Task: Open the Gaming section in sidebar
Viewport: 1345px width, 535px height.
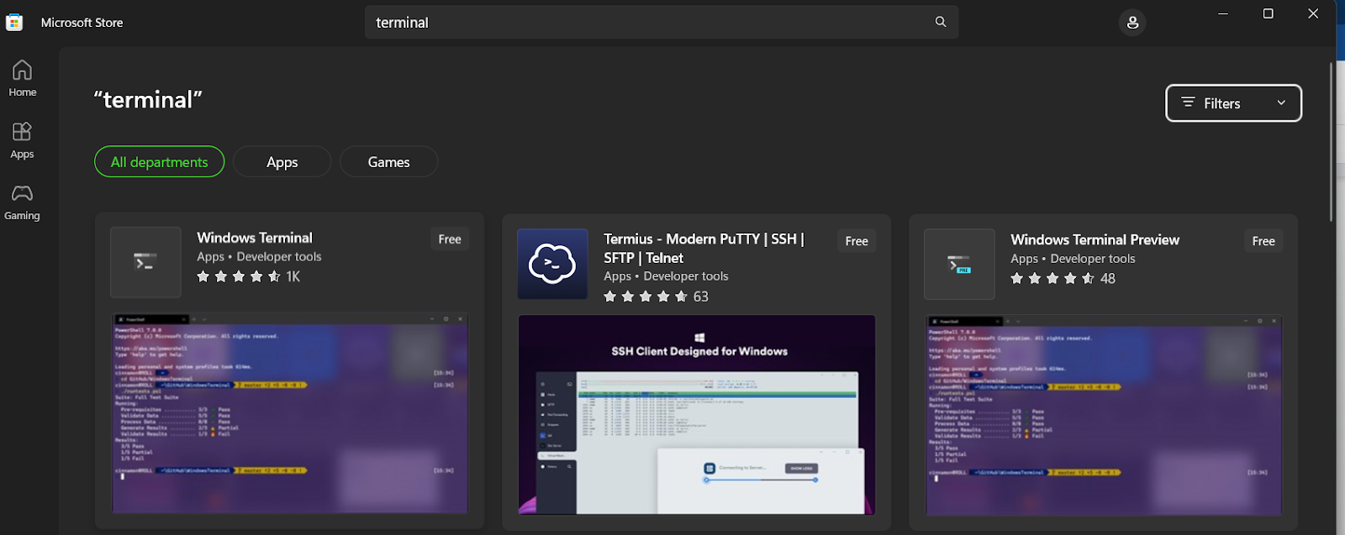Action: [x=22, y=202]
